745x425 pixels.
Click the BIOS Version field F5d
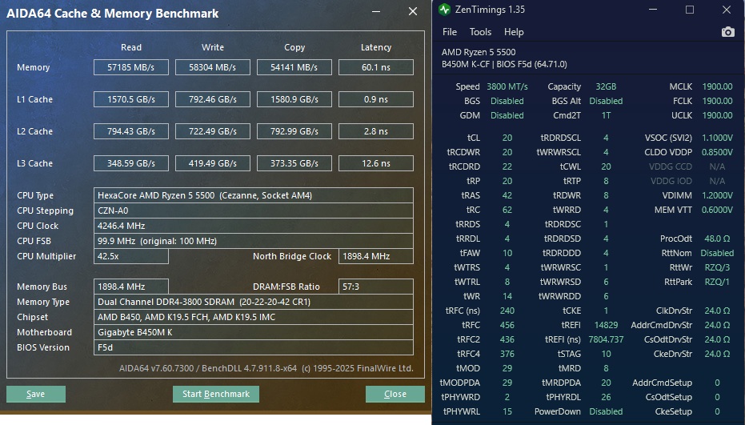(x=253, y=347)
